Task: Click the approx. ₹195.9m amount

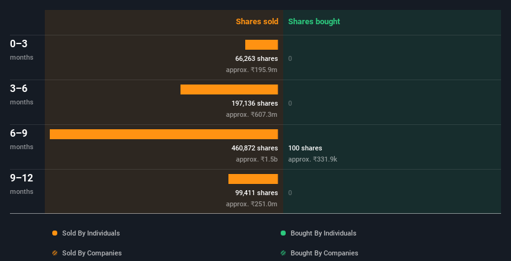Action: [x=251, y=70]
